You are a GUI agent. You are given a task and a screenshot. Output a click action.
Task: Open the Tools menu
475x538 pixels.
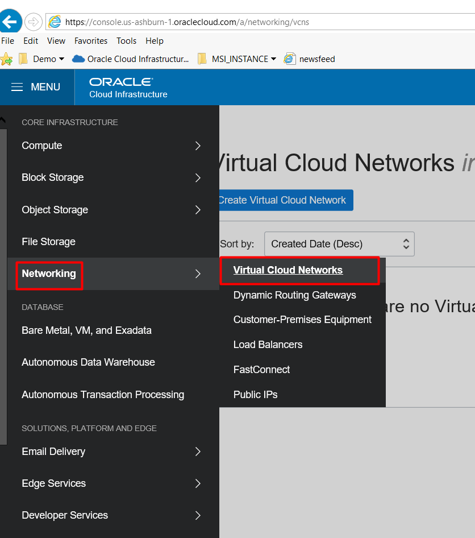click(127, 41)
